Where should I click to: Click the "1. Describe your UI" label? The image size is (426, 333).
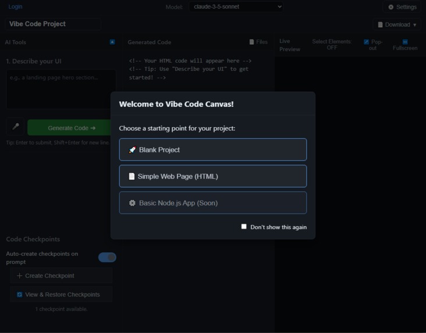click(34, 61)
